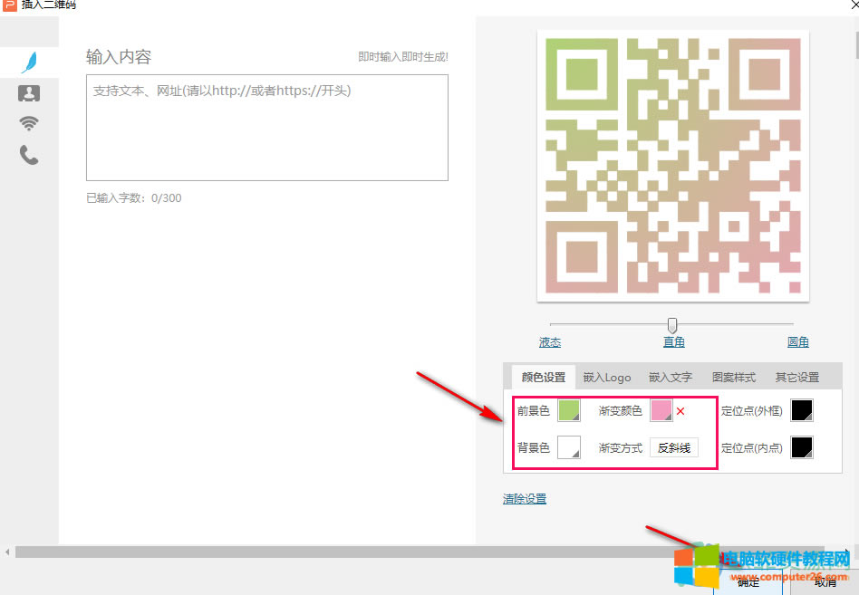
Task: Click the 清除设置 clear settings link
Action: tap(523, 498)
